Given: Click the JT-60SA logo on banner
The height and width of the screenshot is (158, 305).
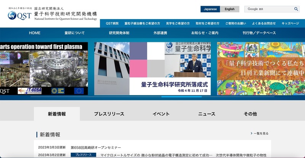Looking at the screenshot, I should pos(30,91).
